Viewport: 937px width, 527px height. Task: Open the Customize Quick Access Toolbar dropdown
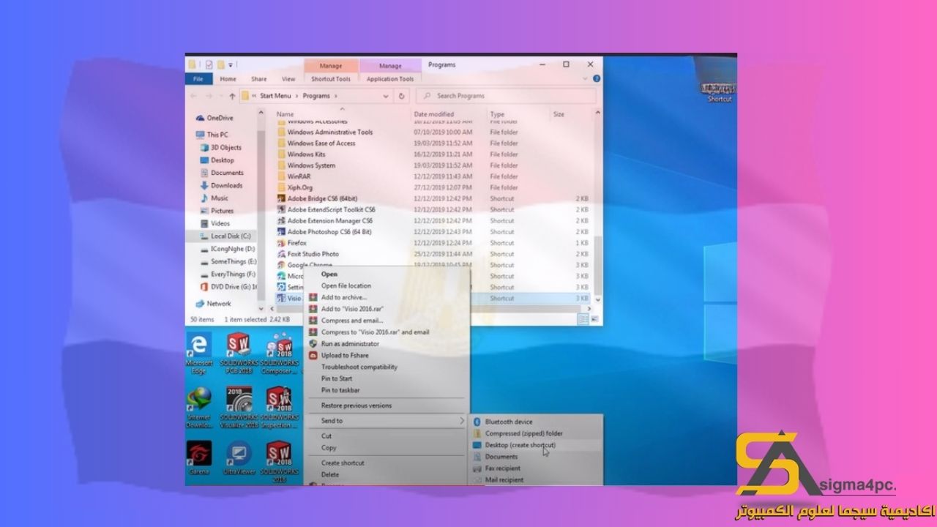(x=231, y=64)
